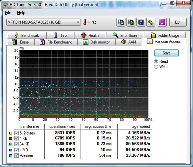Switch to the Error Scan tab
Screen dimensions: 193x167
tap(125, 36)
